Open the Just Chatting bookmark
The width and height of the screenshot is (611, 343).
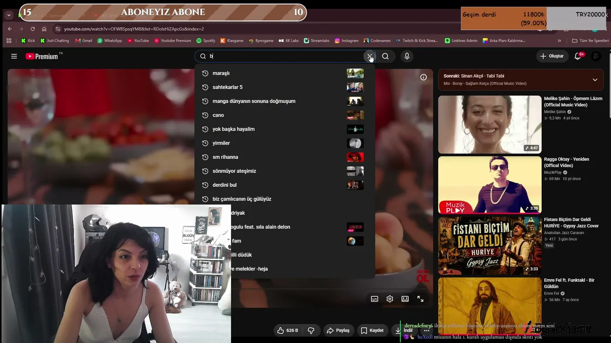54,40
